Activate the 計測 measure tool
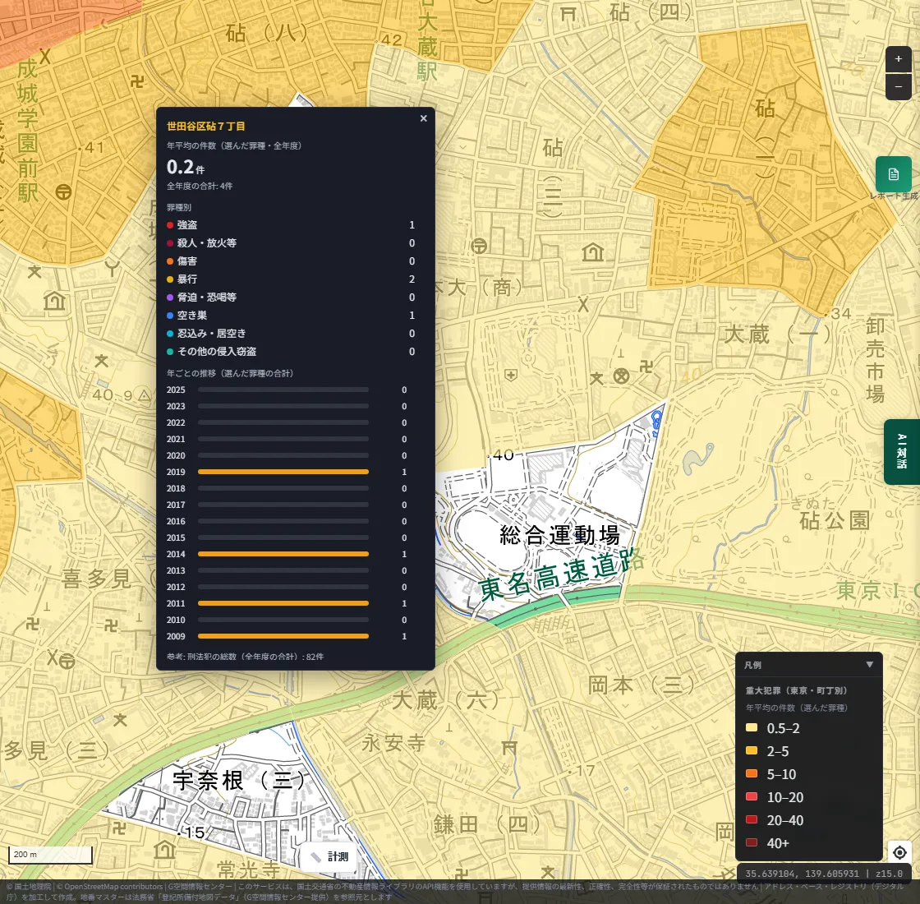The height and width of the screenshot is (904, 920). 329,856
